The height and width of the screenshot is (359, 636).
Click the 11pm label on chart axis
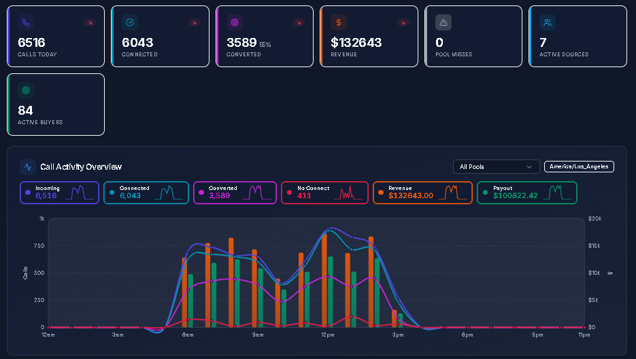[x=584, y=335]
